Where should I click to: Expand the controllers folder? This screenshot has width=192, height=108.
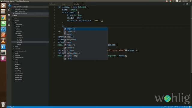(x=30, y=25)
